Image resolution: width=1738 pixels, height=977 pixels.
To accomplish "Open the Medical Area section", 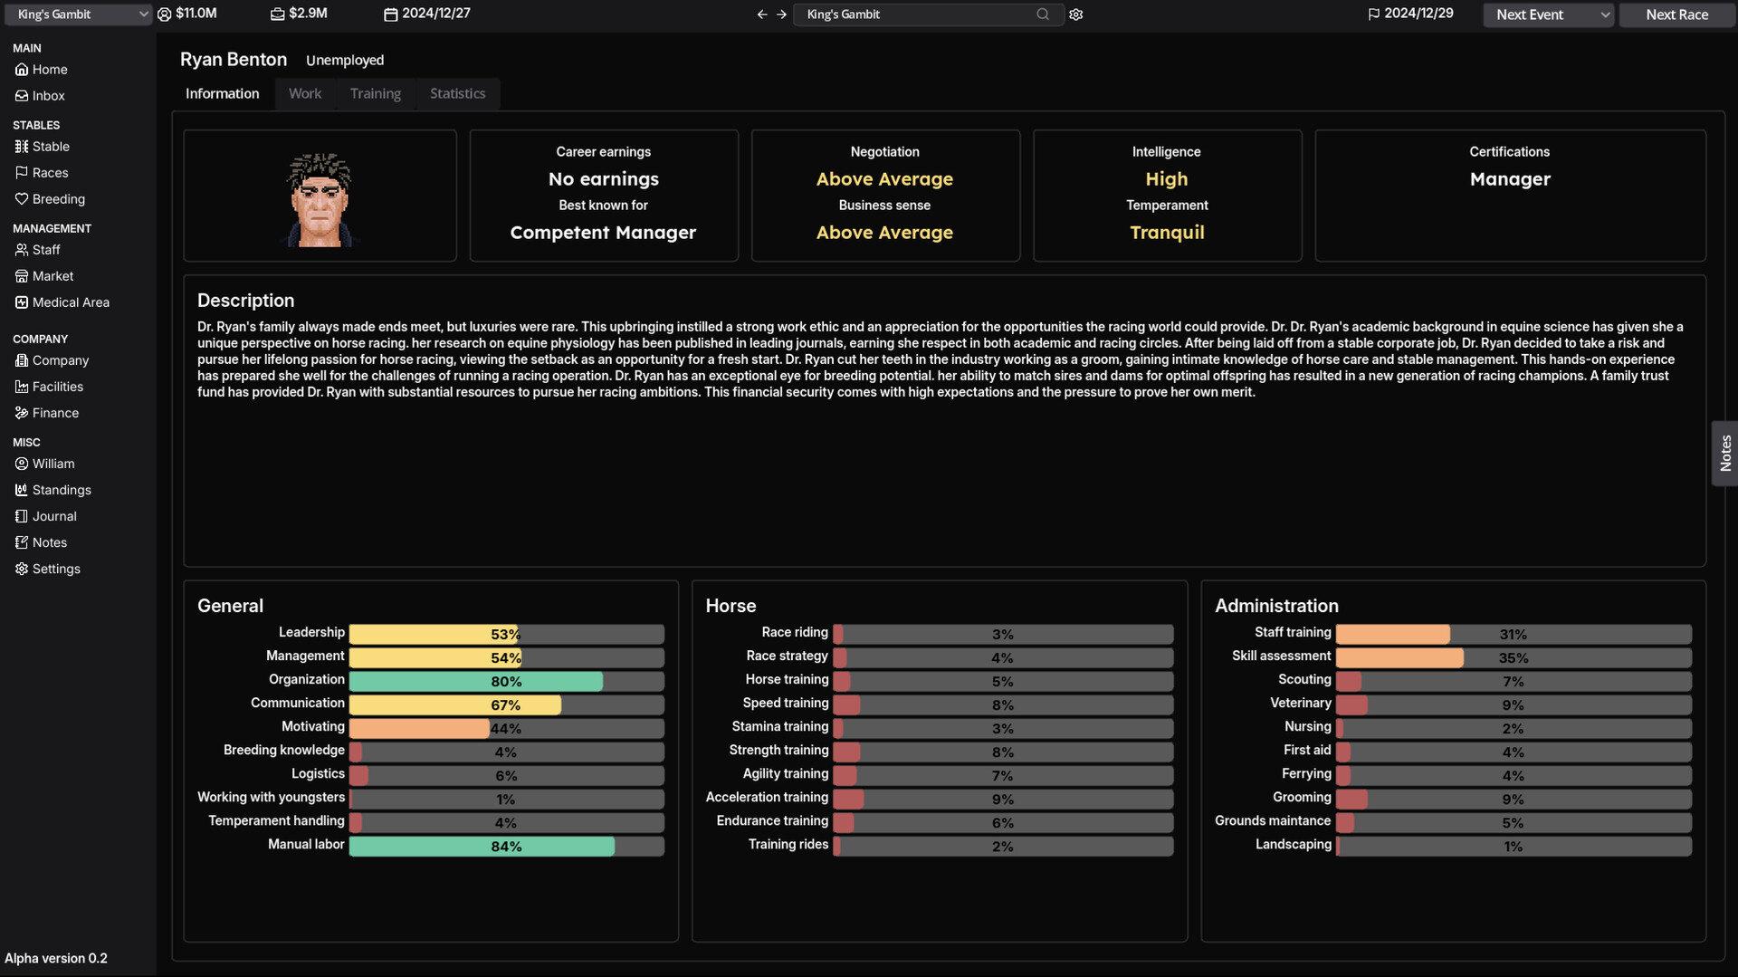I will coord(70,302).
